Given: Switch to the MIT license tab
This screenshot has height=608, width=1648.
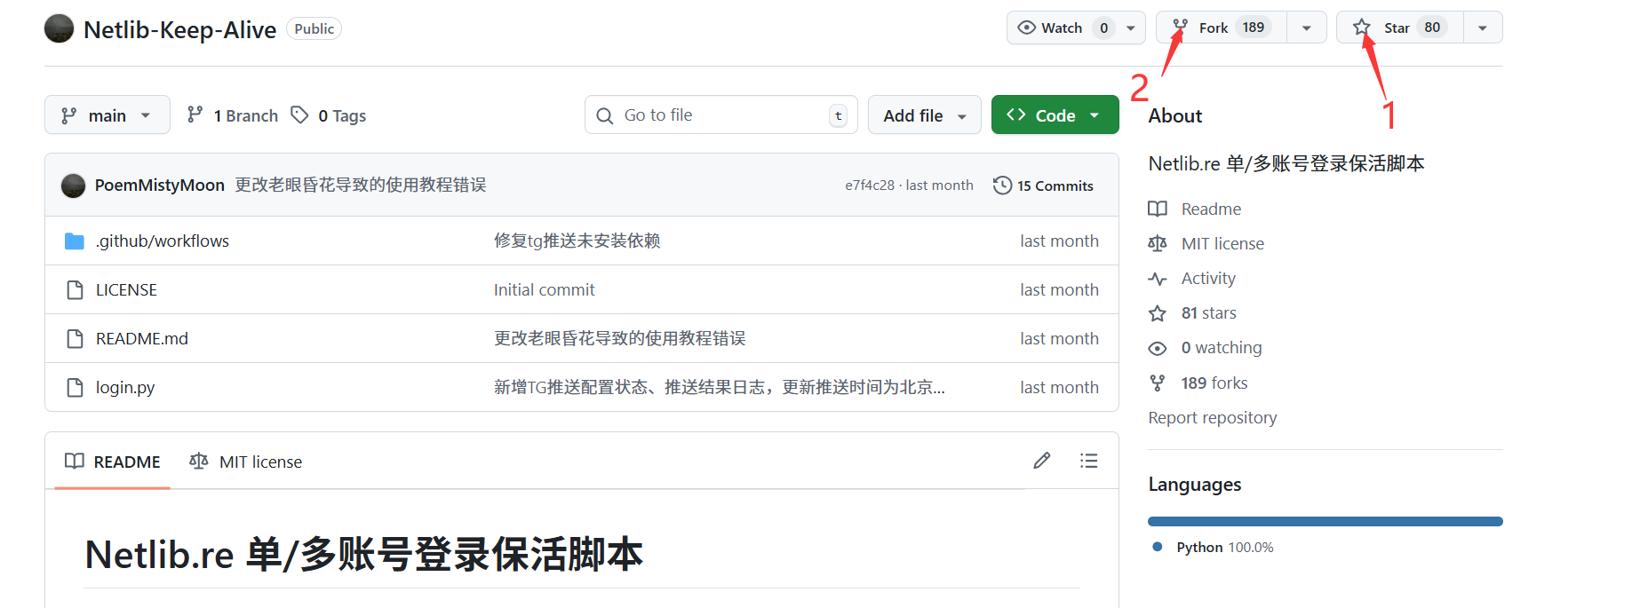Looking at the screenshot, I should click(x=246, y=462).
